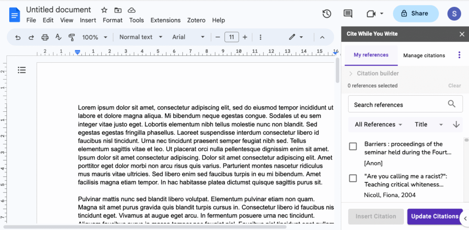Switch to the Manage citations tab

[424, 55]
